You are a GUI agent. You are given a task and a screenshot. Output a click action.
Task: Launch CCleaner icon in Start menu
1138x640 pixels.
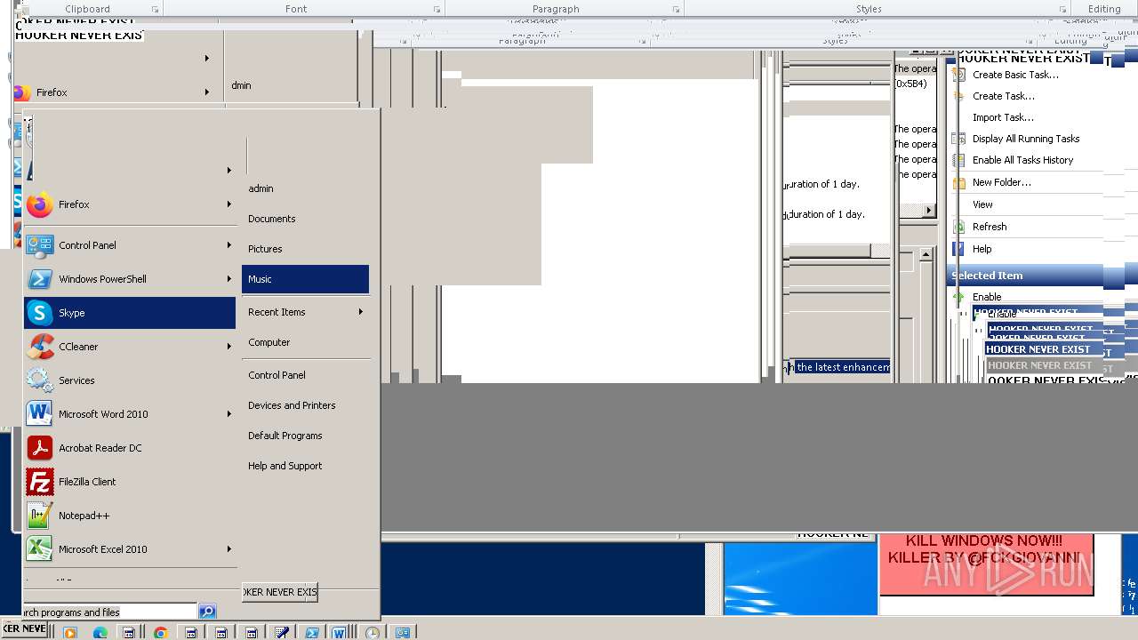click(40, 347)
